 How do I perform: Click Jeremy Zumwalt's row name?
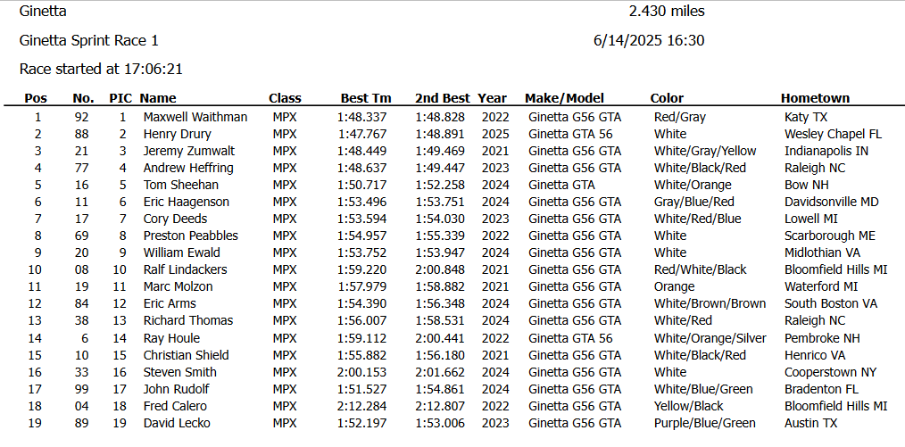pyautogui.click(x=189, y=151)
